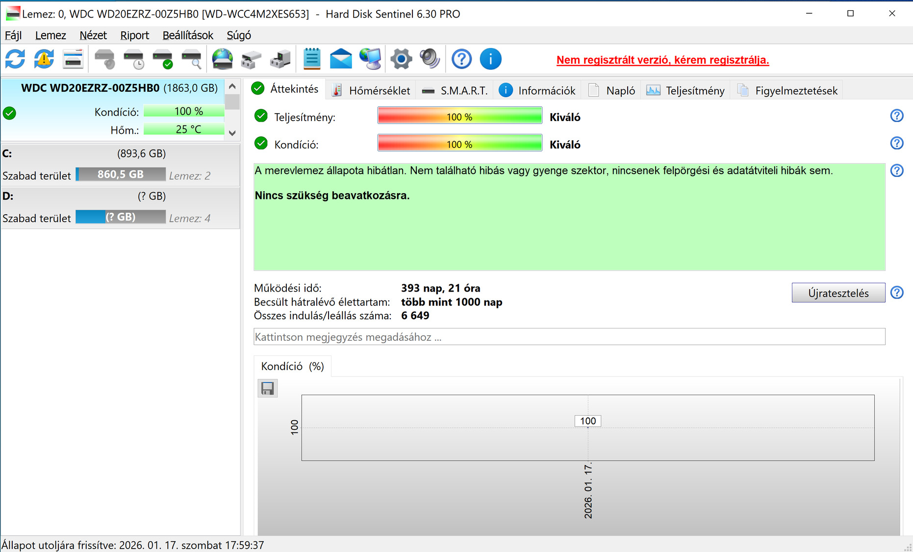Click the monitor with globe toolbar icon
The width and height of the screenshot is (913, 552).
370,59
